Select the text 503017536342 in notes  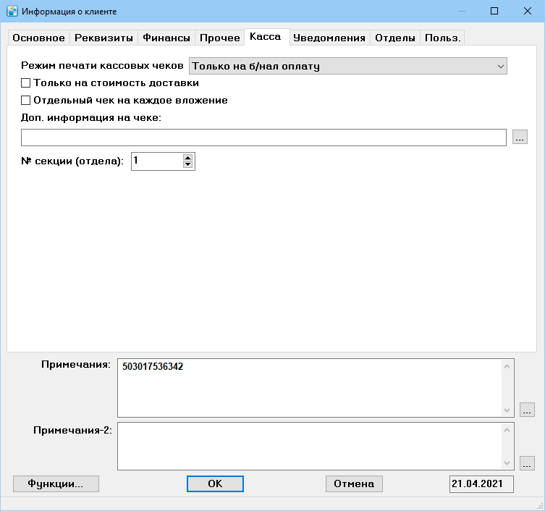(x=153, y=367)
